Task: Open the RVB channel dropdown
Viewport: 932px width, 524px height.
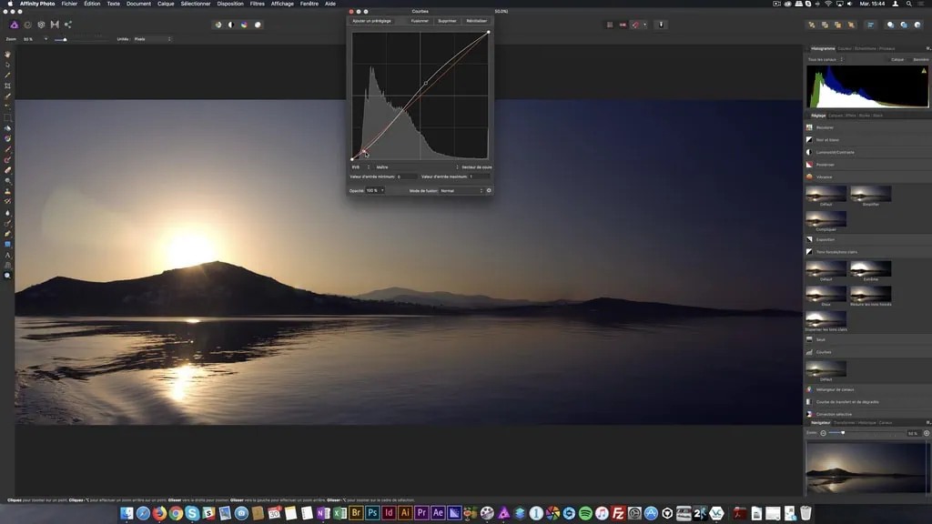Action: [x=359, y=167]
